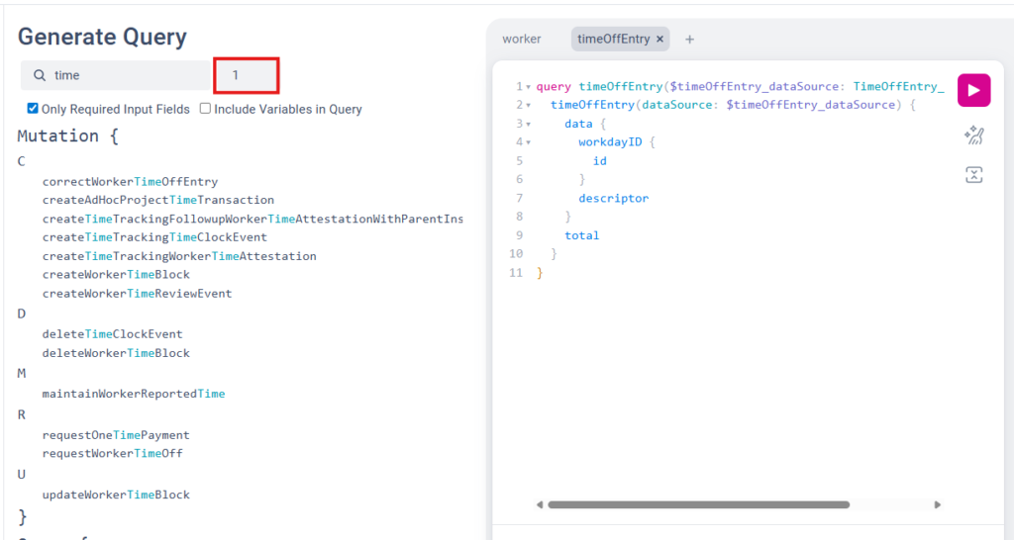
Task: Switch to the worker tab
Action: coord(521,40)
